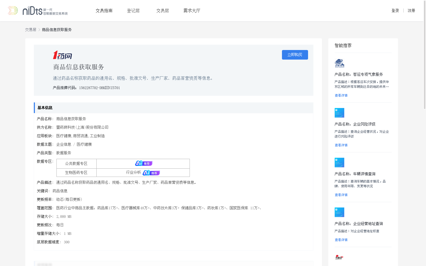Click the 底层数据维度 value 300
426x266 pixels.
pyautogui.click(x=67, y=242)
